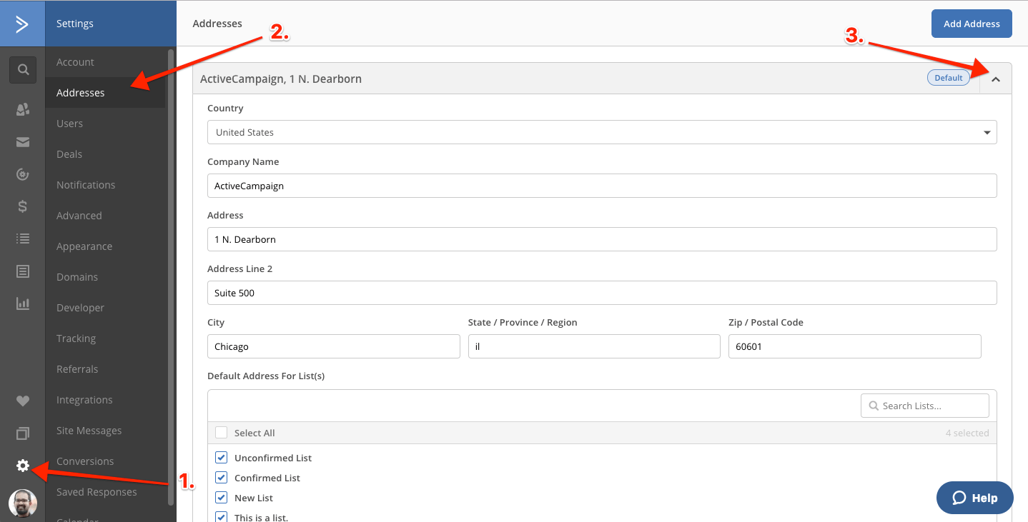Click the Settings gear icon
The image size is (1028, 522).
click(23, 466)
